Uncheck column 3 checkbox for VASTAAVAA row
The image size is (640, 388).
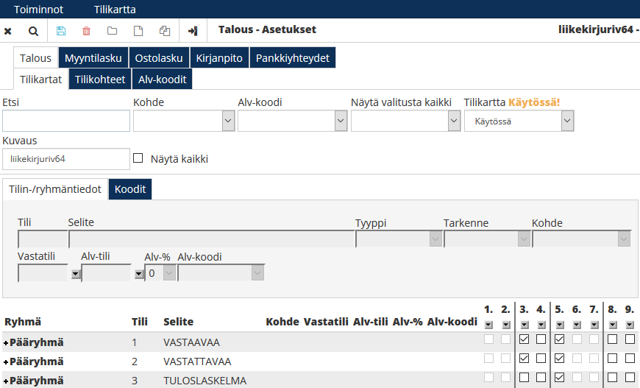tap(524, 340)
